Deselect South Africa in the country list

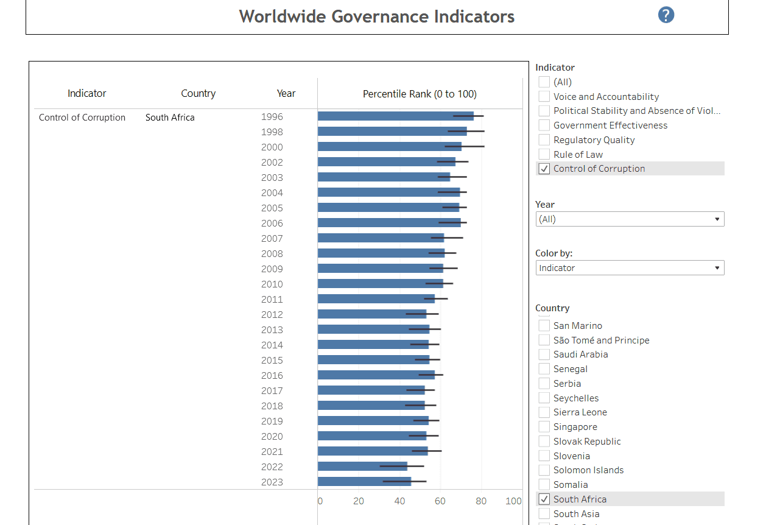click(544, 499)
